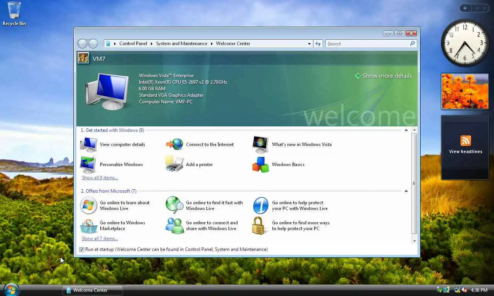This screenshot has width=494, height=296.
Task: Expand the root arrow before Control Panel breadcrumb
Action: coord(115,44)
